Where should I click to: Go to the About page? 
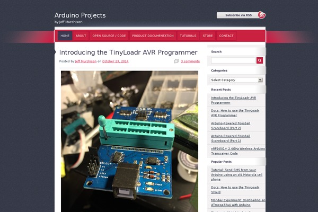pos(81,36)
